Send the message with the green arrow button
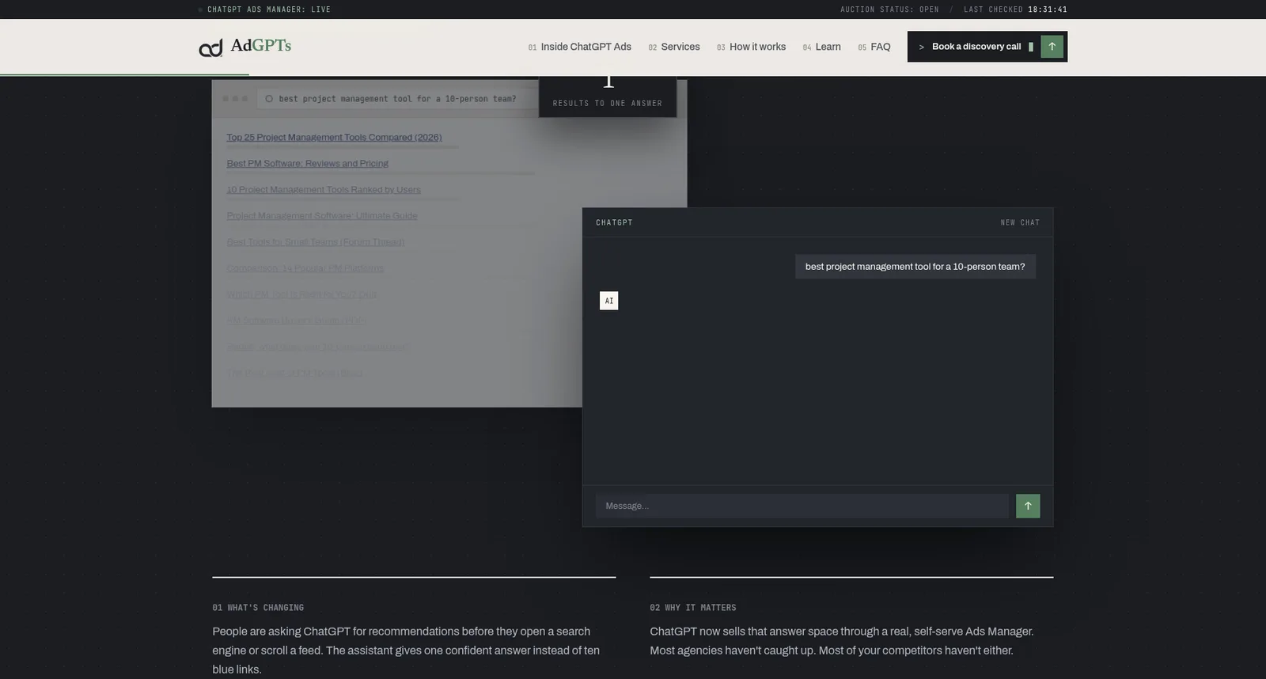The width and height of the screenshot is (1266, 679). (x=1028, y=506)
